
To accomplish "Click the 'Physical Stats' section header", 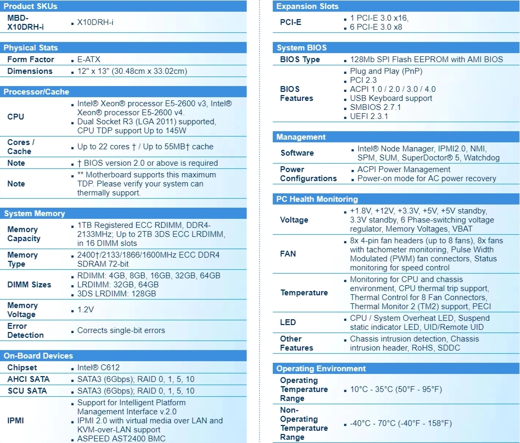I will pyautogui.click(x=123, y=48).
